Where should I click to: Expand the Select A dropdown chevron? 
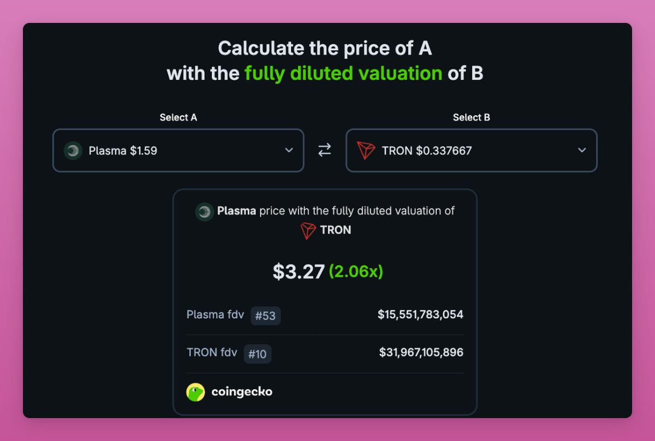(289, 151)
